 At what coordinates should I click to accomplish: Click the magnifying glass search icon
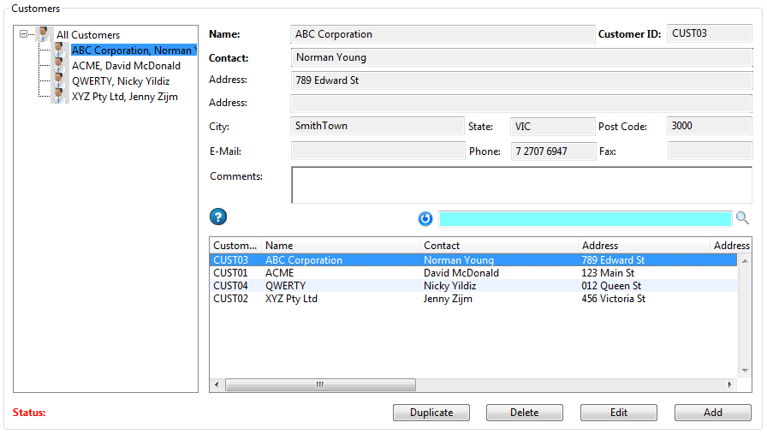(742, 218)
